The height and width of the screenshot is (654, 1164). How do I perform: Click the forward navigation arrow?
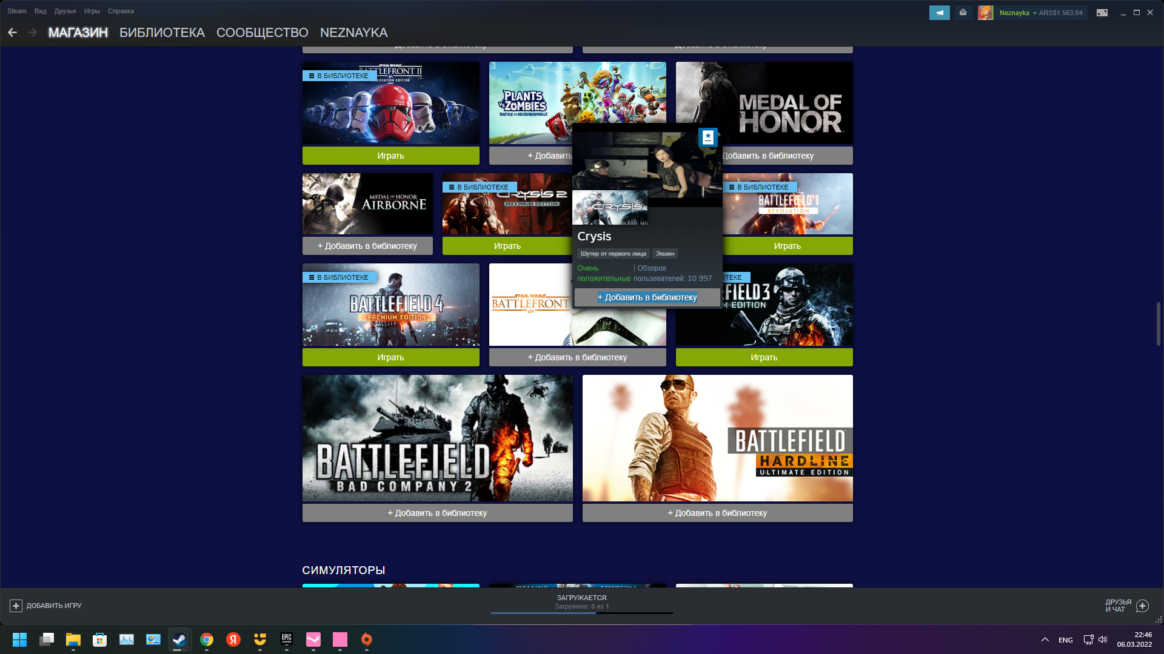point(32,33)
